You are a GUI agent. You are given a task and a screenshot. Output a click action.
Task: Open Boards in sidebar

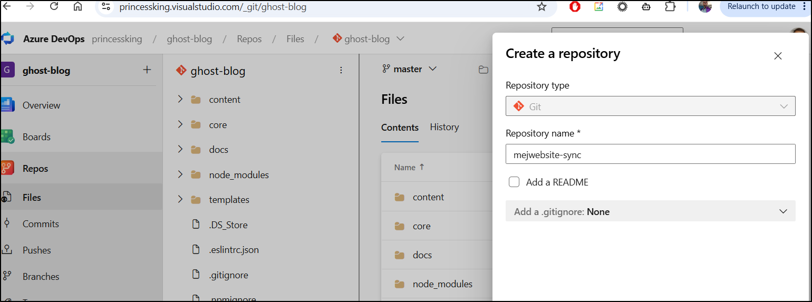(36, 137)
